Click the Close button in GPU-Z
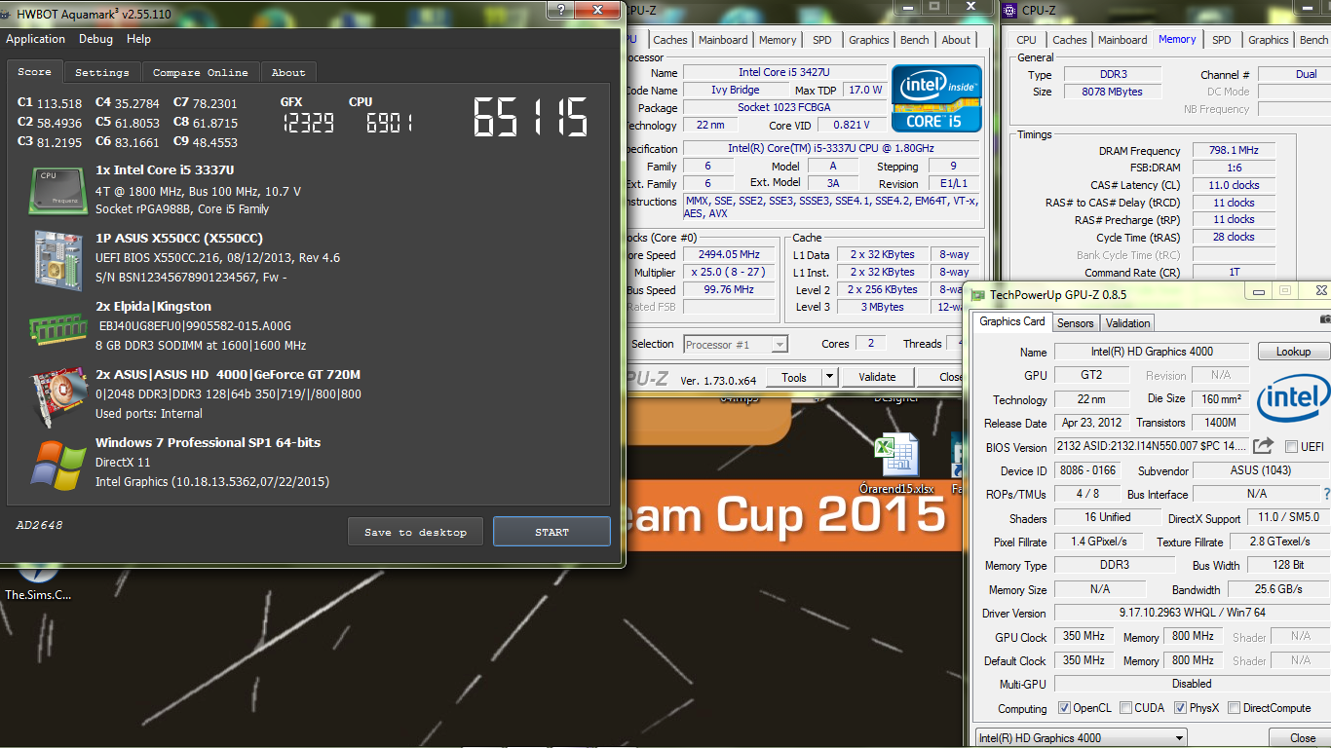Image resolution: width=1331 pixels, height=748 pixels. point(1303,737)
